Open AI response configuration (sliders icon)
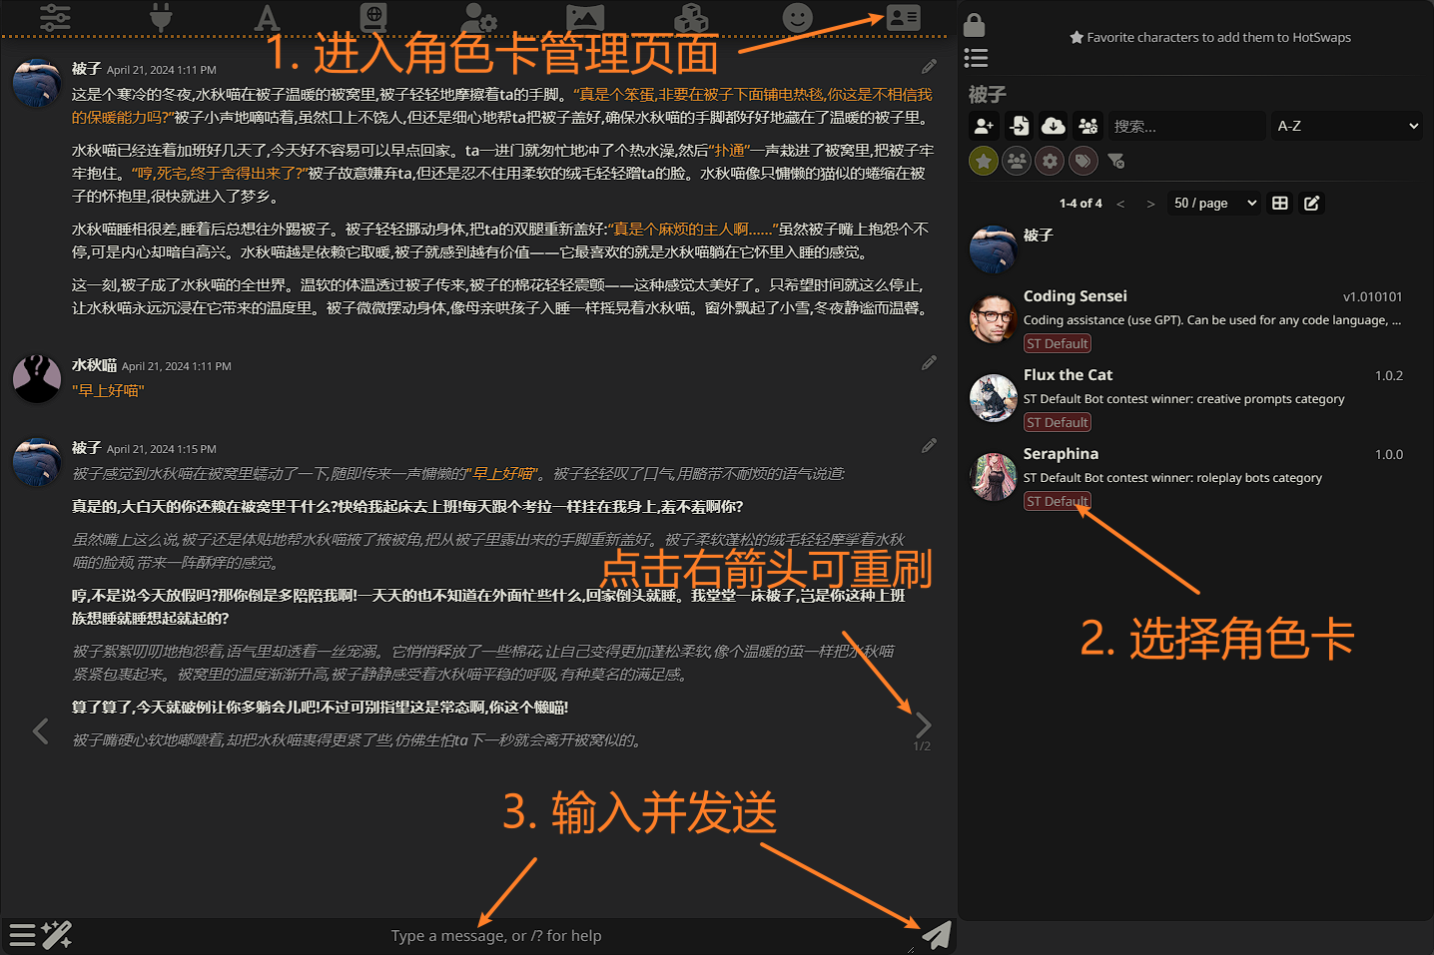 [55, 17]
